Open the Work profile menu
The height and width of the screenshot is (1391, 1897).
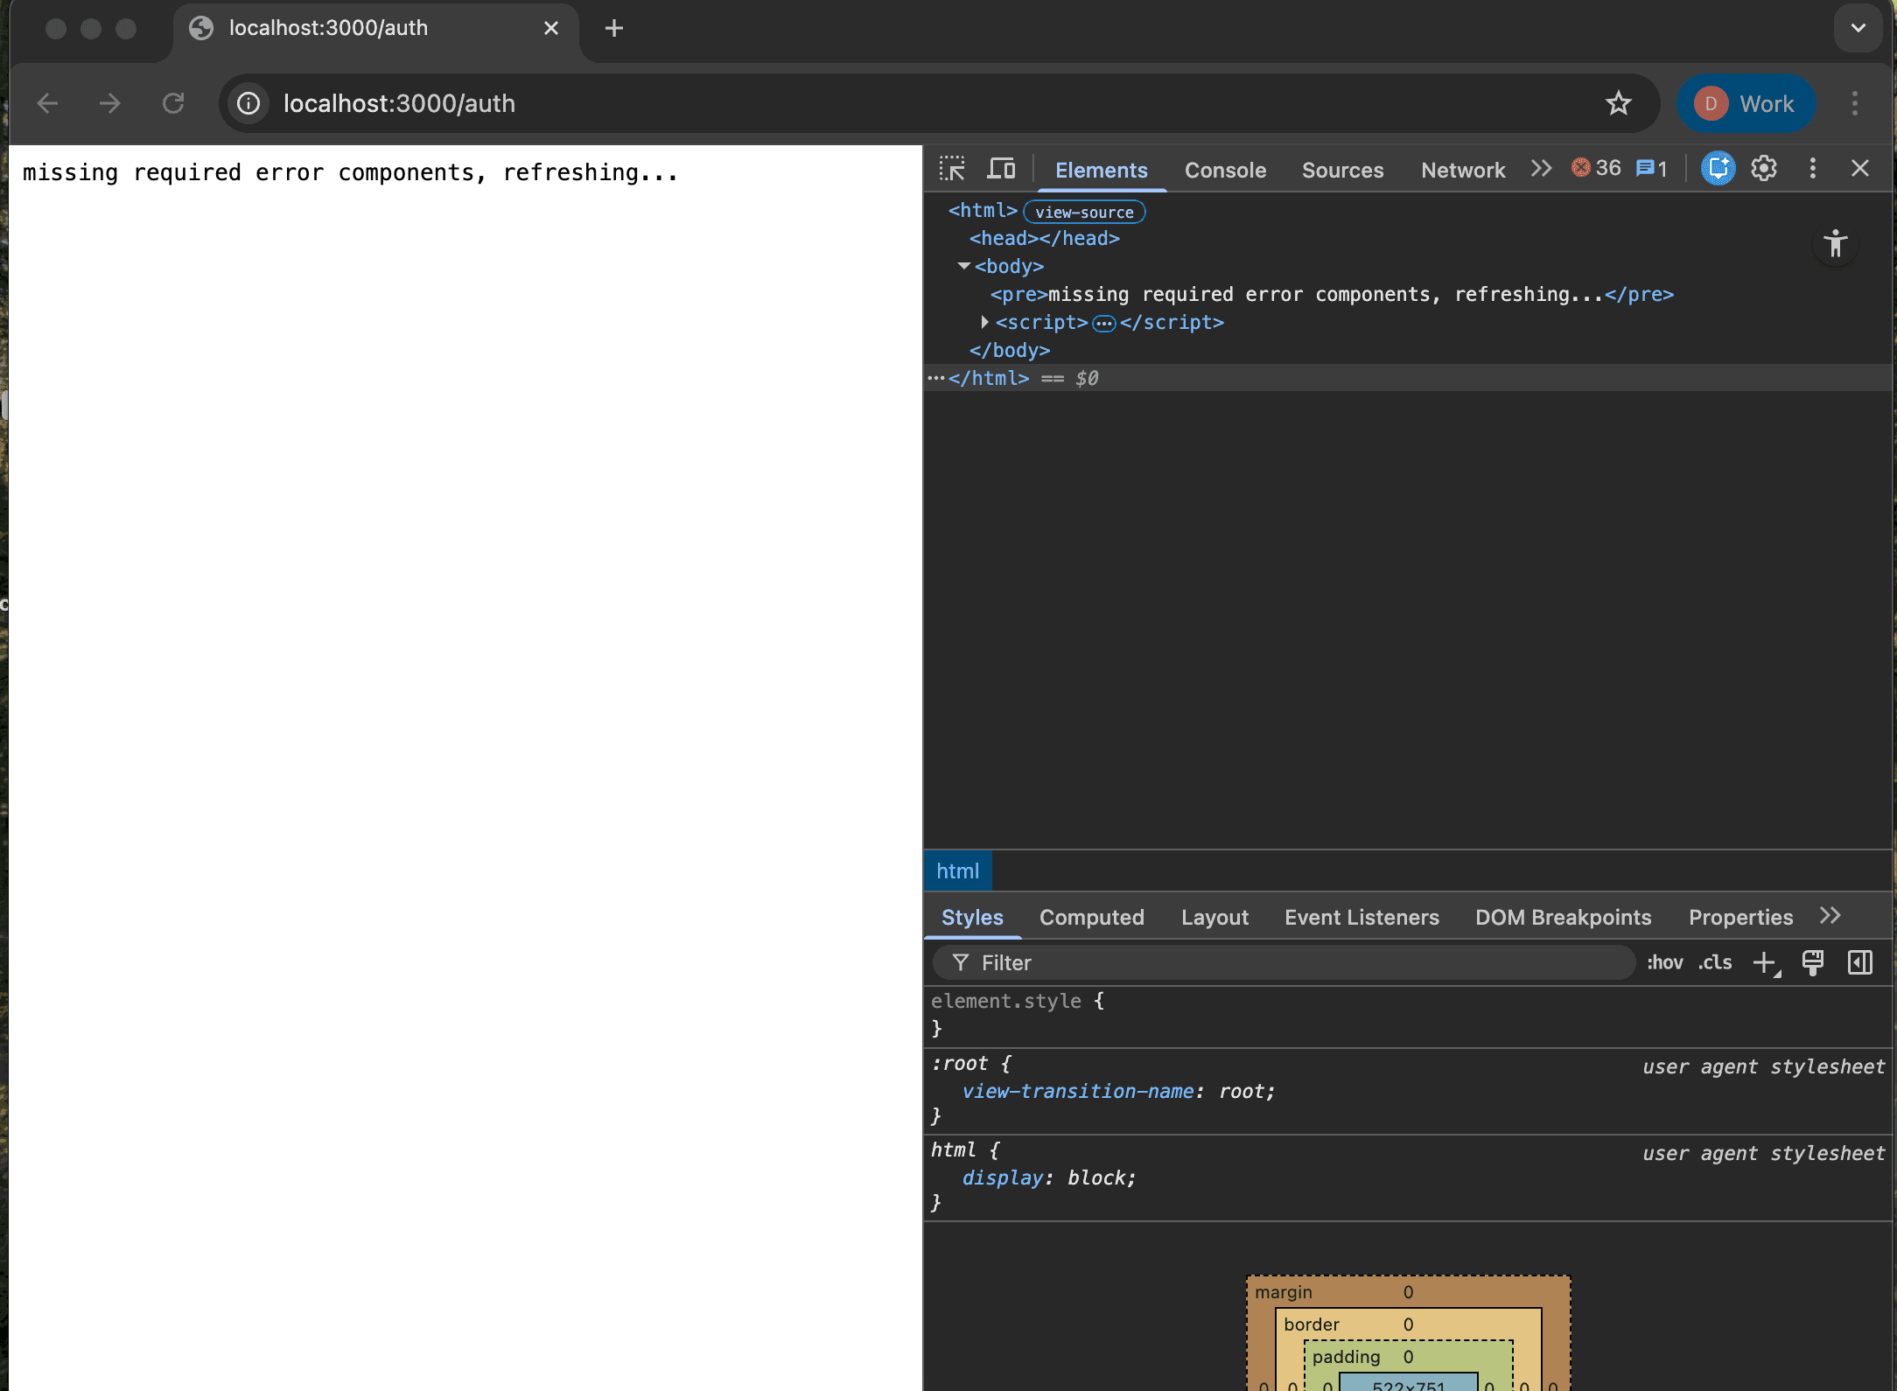click(x=1746, y=103)
